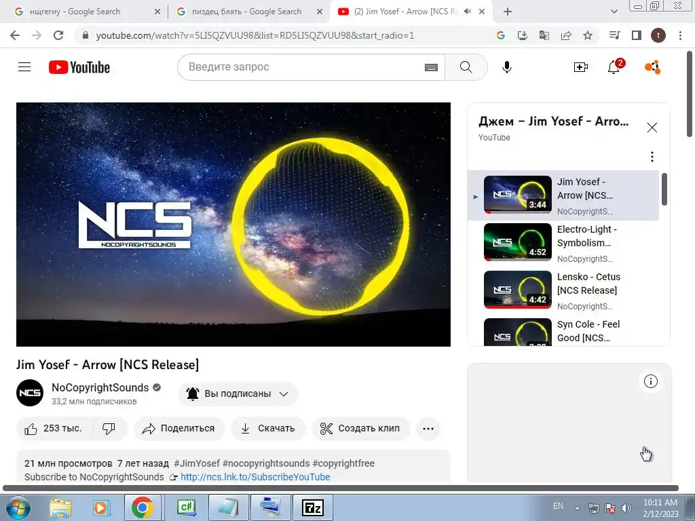Open the Create video icon

click(581, 67)
